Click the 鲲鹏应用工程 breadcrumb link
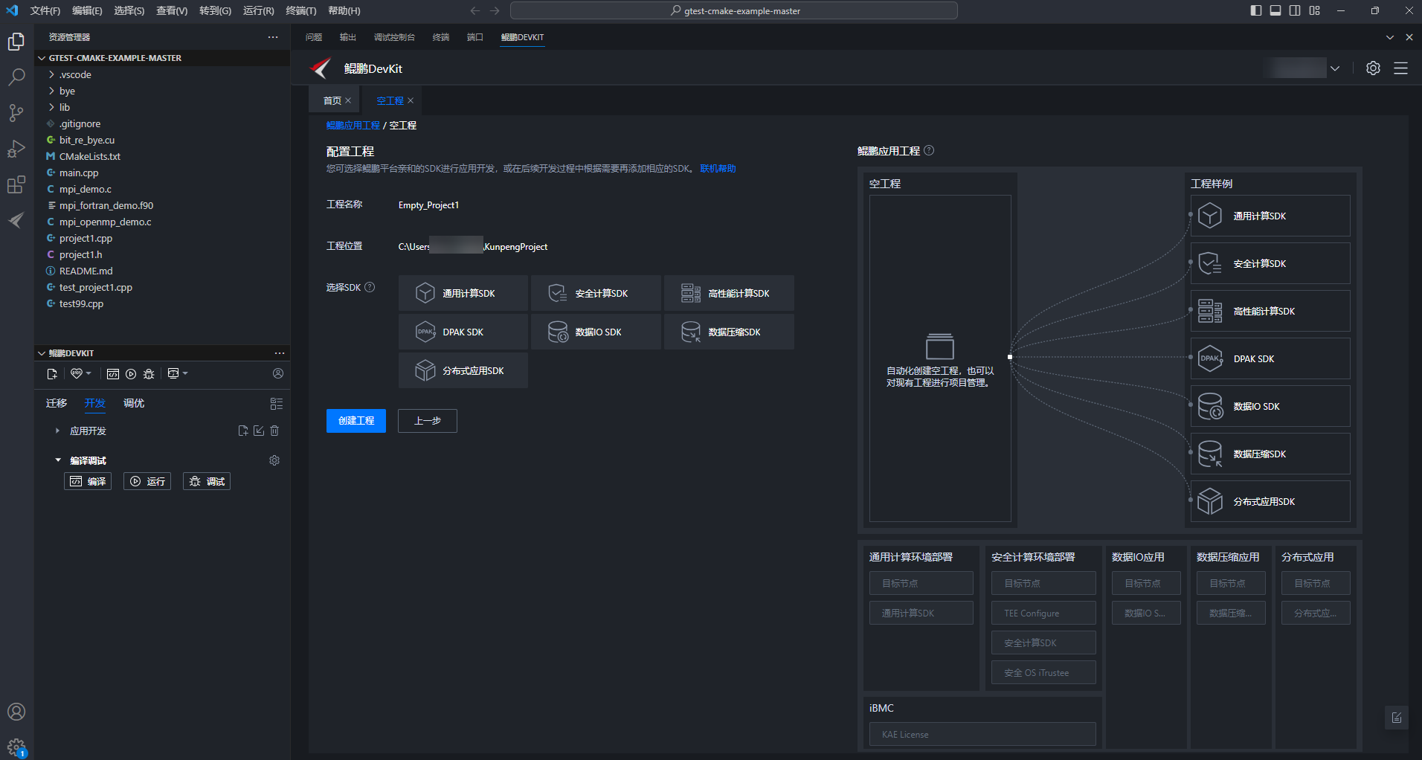Image resolution: width=1422 pixels, height=760 pixels. 353,125
